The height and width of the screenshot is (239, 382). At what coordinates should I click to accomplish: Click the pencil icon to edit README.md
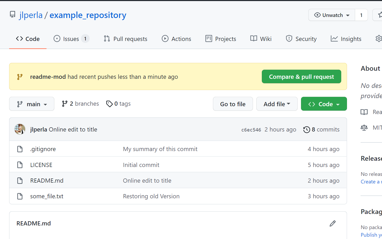coord(332,223)
